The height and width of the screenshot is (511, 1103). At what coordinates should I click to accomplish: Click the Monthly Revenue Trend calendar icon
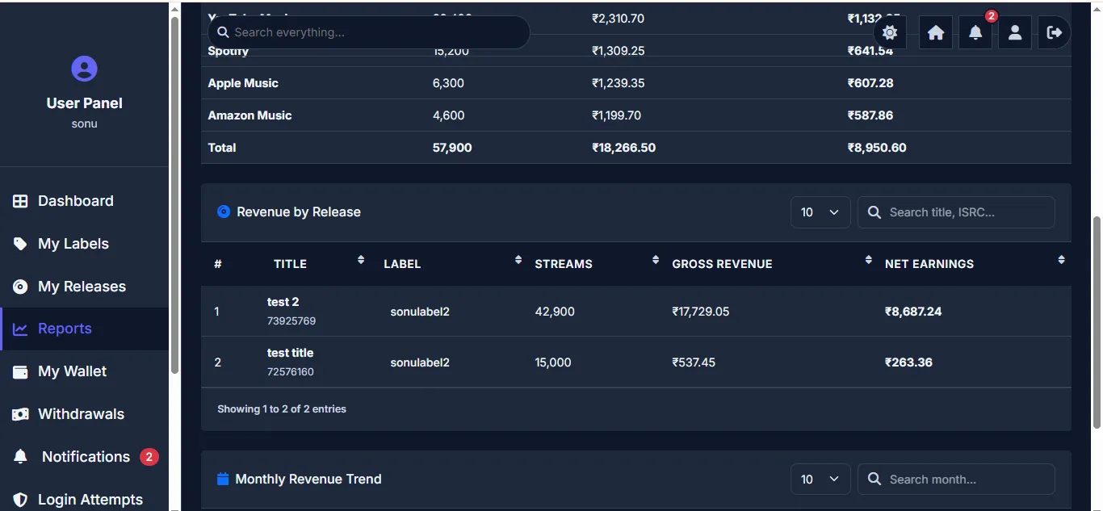tap(223, 479)
